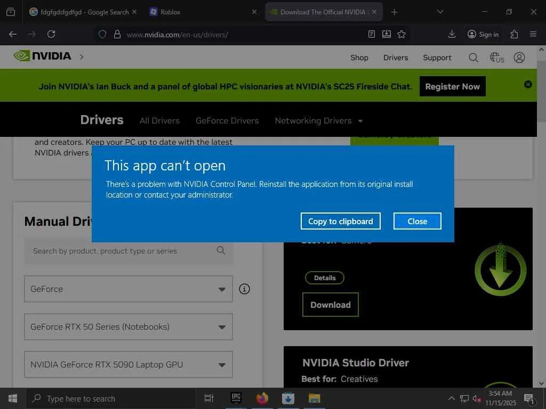Expand the Networking Drivers dropdown
Viewport: 546px width, 409px height.
coord(319,121)
